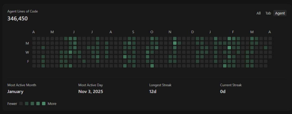This screenshot has height=114, width=292.
Task: Click the Most Active Month value January
Action: coord(15,91)
